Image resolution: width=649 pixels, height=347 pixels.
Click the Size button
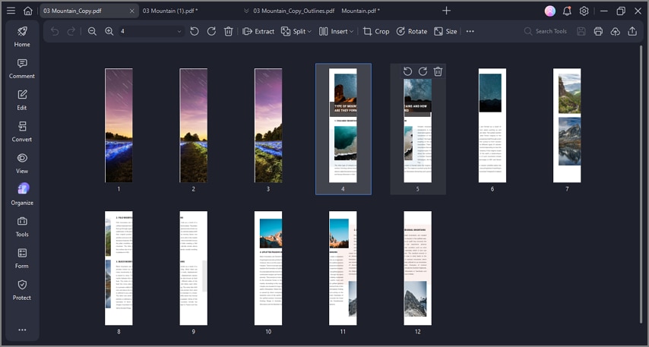[445, 31]
